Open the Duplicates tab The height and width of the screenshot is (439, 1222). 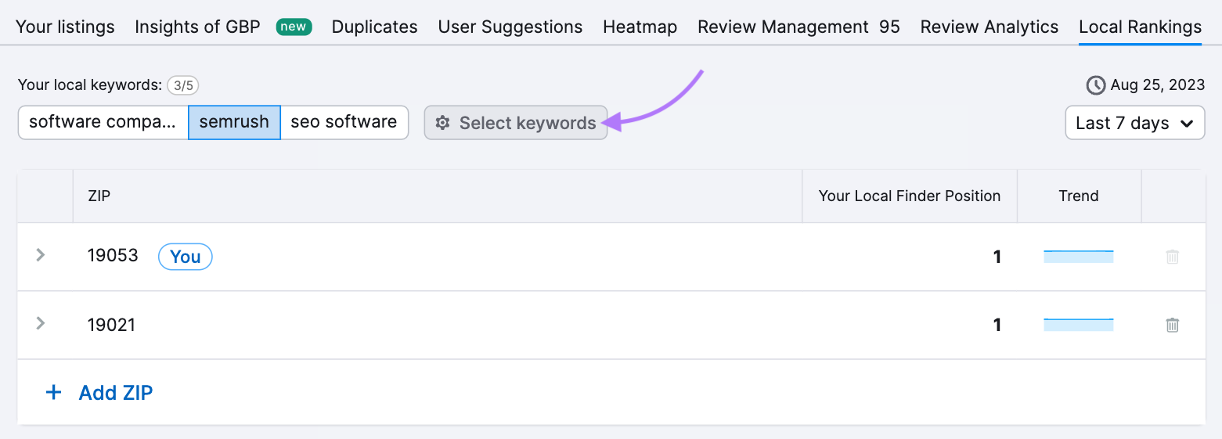tap(374, 27)
